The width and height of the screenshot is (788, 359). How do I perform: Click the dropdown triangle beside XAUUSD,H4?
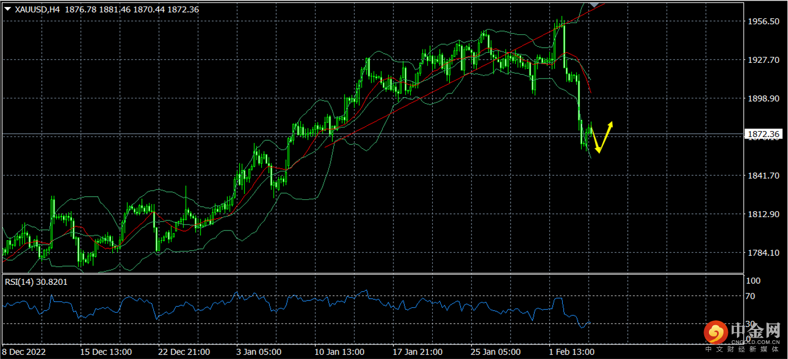(8, 9)
